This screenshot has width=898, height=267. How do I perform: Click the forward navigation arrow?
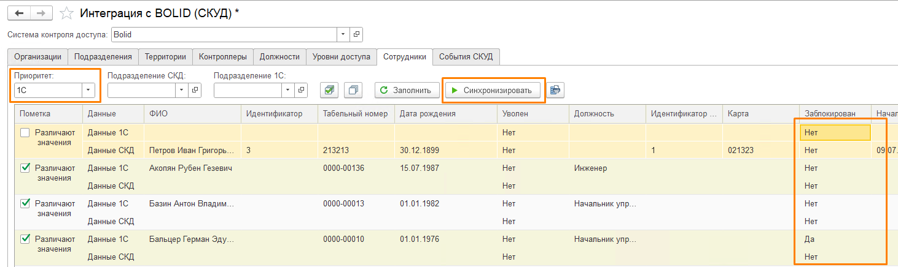tap(41, 13)
